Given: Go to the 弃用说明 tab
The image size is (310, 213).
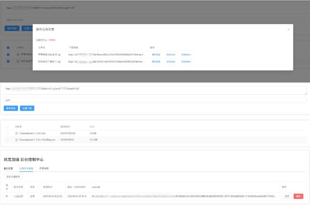Looking at the screenshot, I should point(44,168).
